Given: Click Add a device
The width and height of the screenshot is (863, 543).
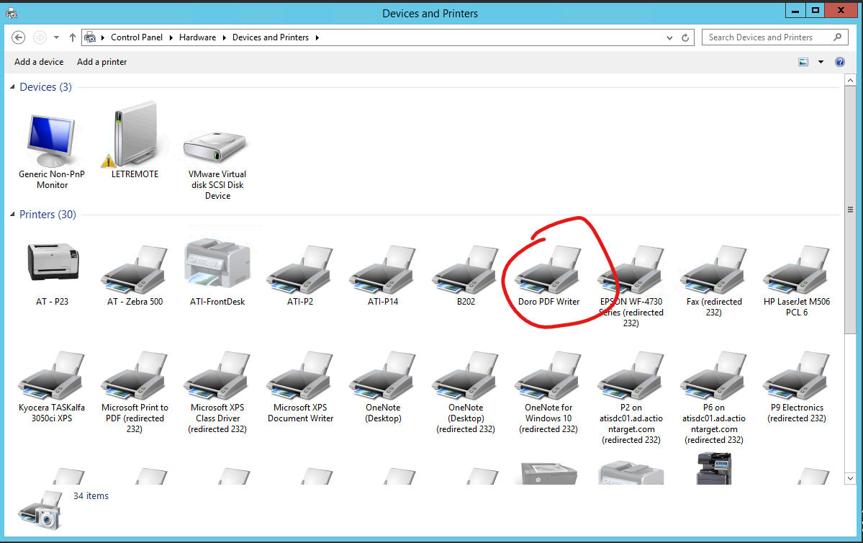Looking at the screenshot, I should coord(39,62).
